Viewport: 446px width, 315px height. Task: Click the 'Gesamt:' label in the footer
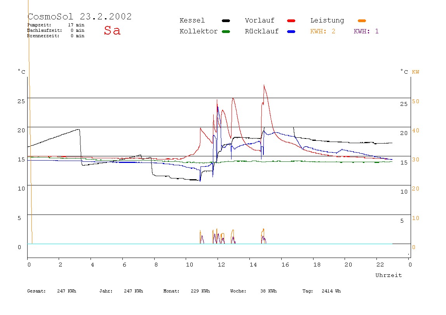coord(37,291)
